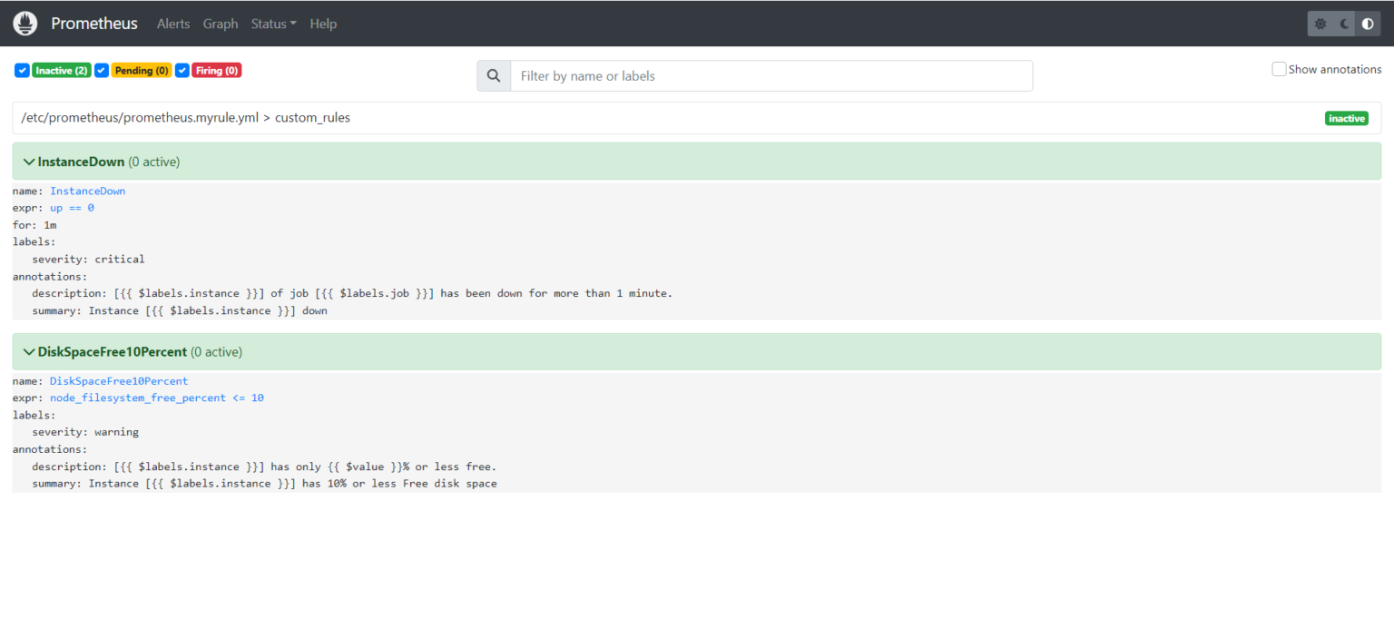This screenshot has height=619, width=1394.
Task: Collapse the DiskSpaceFree10Percent rule section
Action: [x=28, y=351]
